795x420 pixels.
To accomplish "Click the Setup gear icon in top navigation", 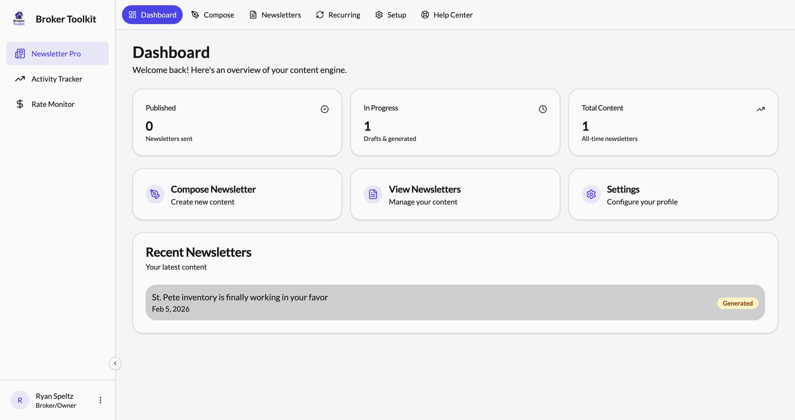I will pyautogui.click(x=378, y=14).
